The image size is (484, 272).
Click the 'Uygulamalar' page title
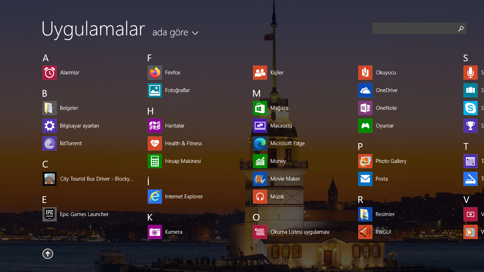click(94, 29)
